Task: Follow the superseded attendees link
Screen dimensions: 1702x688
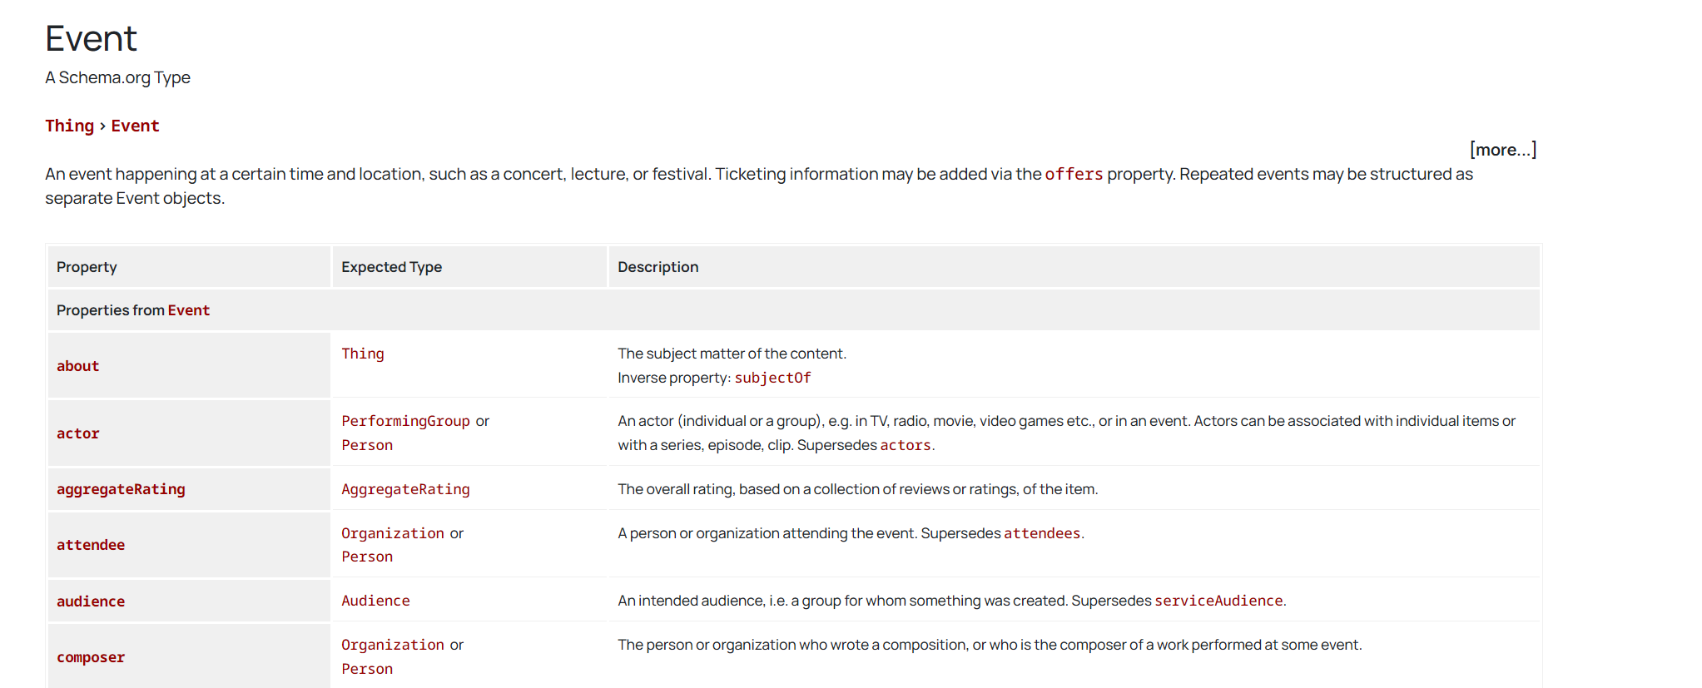Action: (x=1041, y=533)
